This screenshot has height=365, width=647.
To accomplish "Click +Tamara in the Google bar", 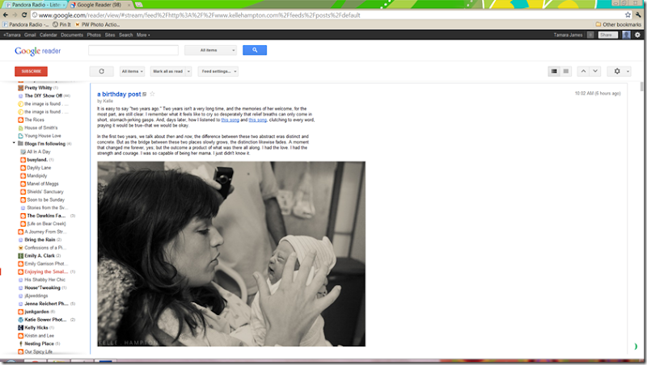I will (12, 35).
